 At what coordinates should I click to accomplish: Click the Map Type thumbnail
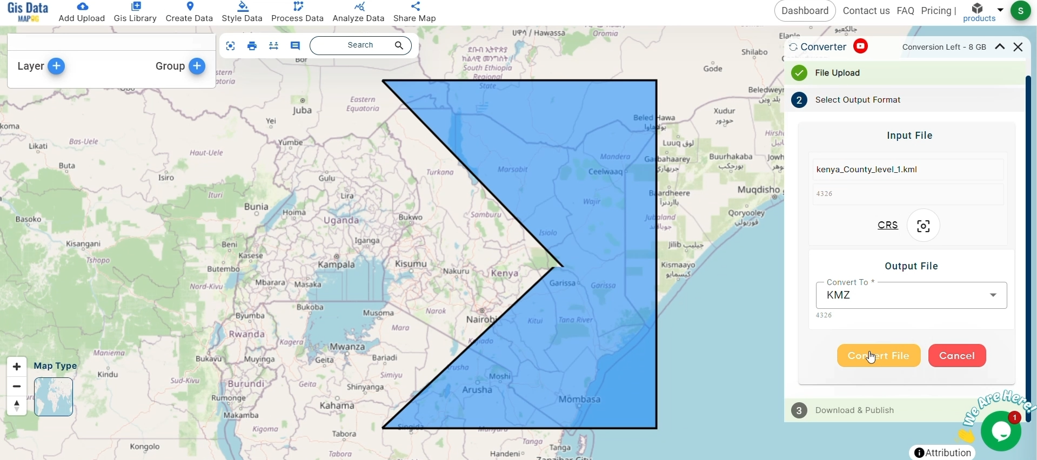(53, 397)
